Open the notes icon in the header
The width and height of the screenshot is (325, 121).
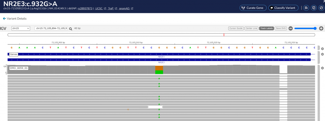[x=314, y=8]
